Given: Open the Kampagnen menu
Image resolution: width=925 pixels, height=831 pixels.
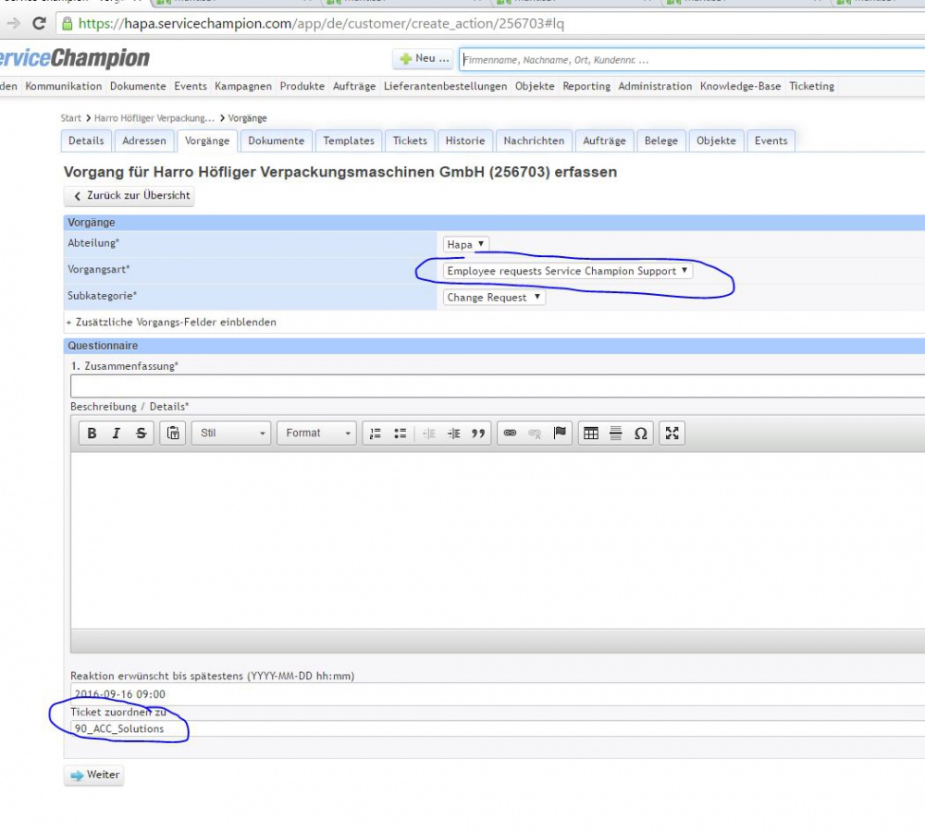Looking at the screenshot, I should [x=243, y=86].
